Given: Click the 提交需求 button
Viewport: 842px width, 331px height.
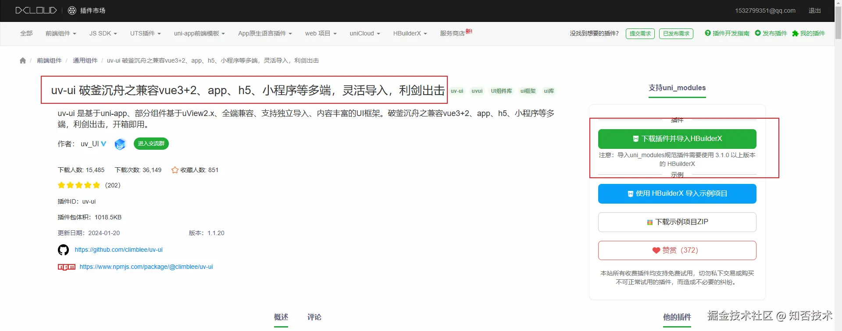Looking at the screenshot, I should [x=640, y=34].
